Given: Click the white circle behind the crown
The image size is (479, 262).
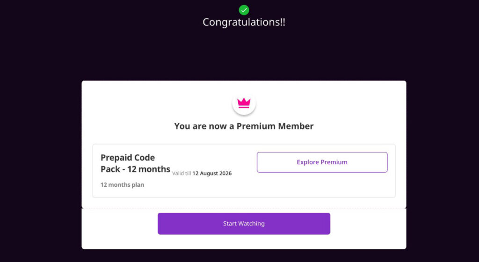Looking at the screenshot, I should tap(244, 103).
